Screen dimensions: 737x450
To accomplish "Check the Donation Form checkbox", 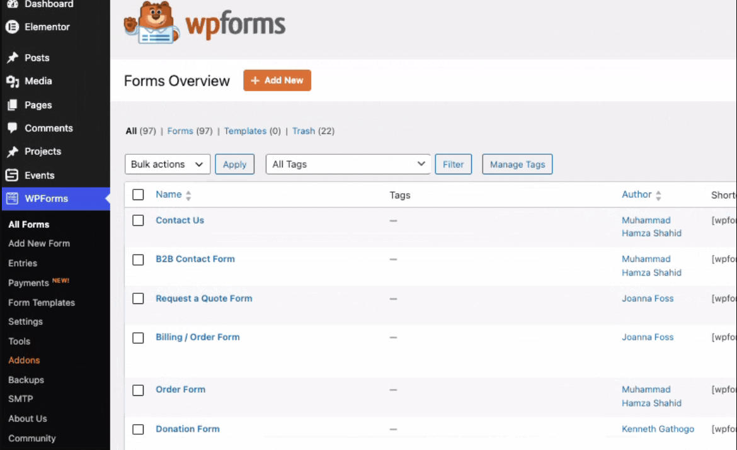I will pyautogui.click(x=138, y=429).
